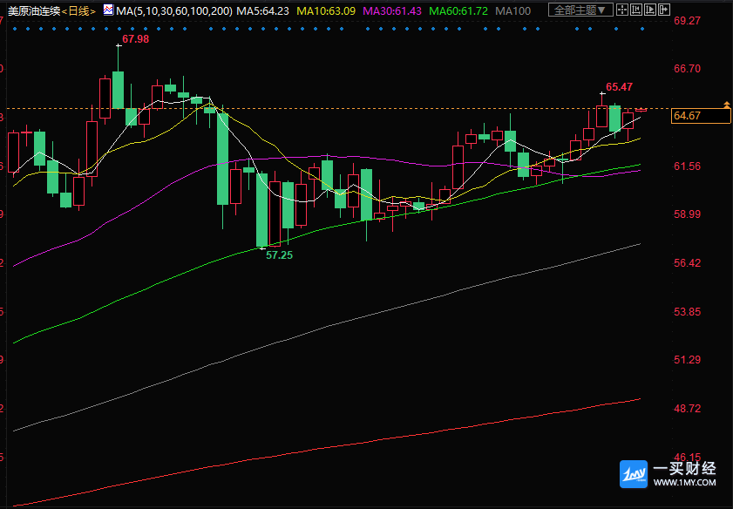This screenshot has width=733, height=509.
Task: Click the magenta MA30:61.43 label
Action: point(393,10)
